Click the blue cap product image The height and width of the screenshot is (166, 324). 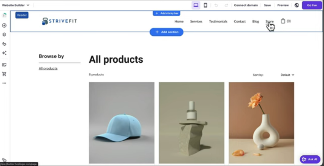(x=122, y=123)
